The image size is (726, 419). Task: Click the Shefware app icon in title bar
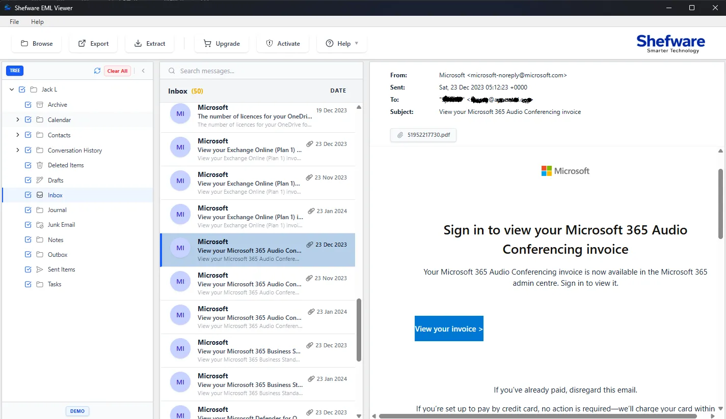[x=7, y=8]
